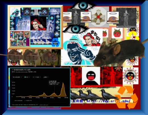Expand the 全期間 time-range dropdown

tap(46, 77)
